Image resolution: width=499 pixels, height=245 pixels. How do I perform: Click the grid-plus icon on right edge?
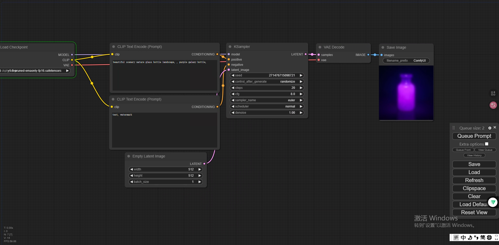[493, 93]
